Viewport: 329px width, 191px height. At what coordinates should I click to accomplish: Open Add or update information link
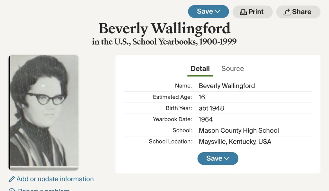55,179
